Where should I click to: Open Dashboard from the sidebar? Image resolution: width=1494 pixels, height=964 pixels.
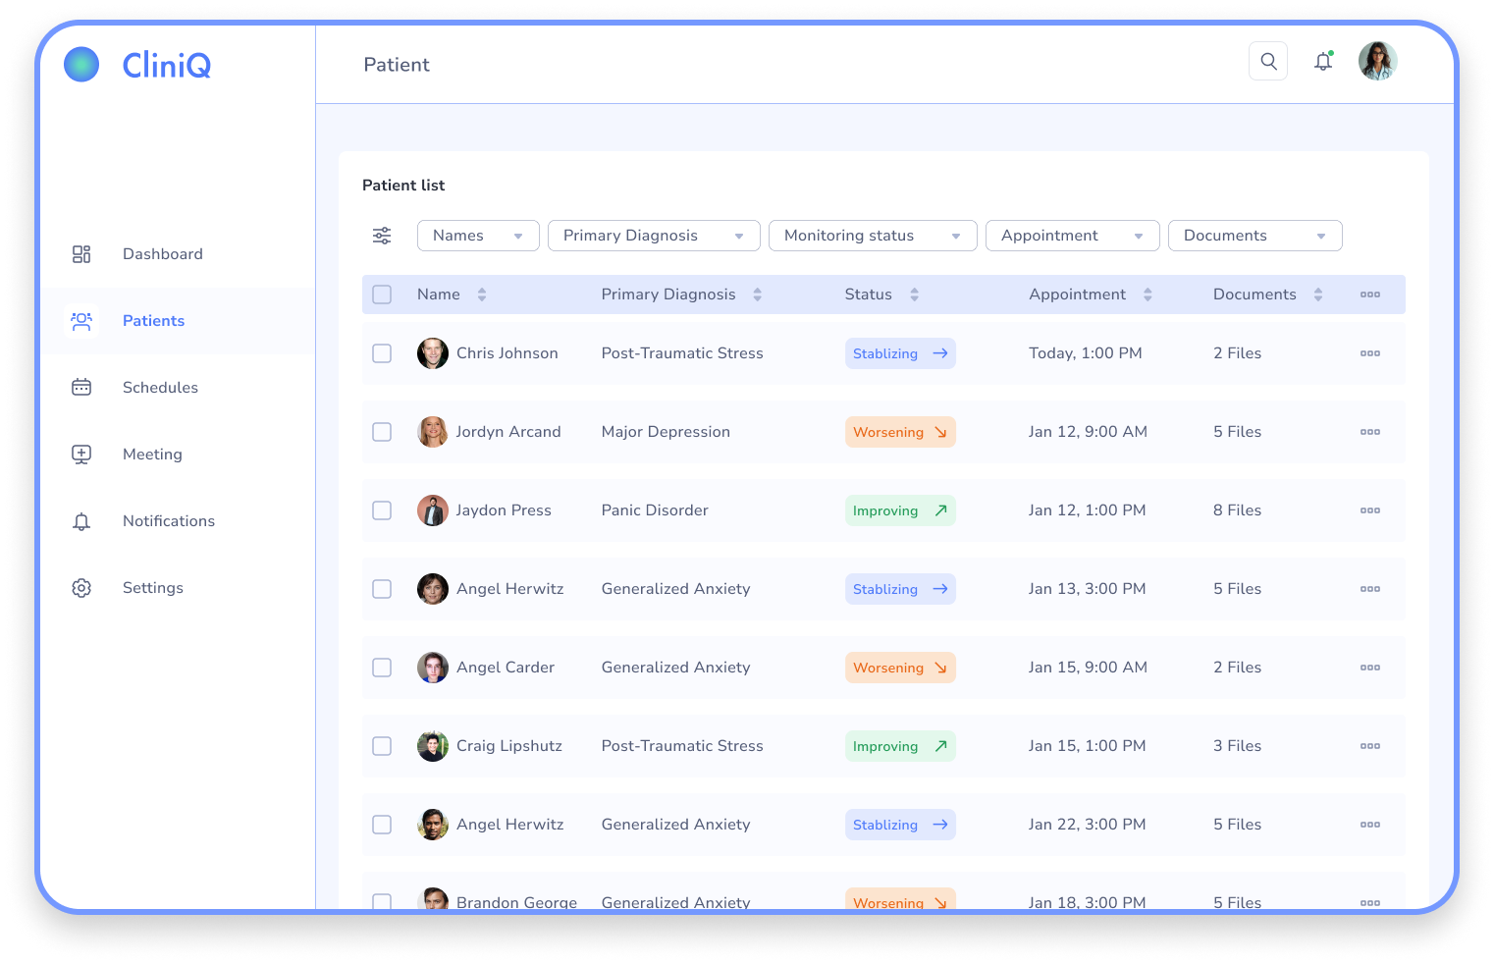[x=162, y=254]
